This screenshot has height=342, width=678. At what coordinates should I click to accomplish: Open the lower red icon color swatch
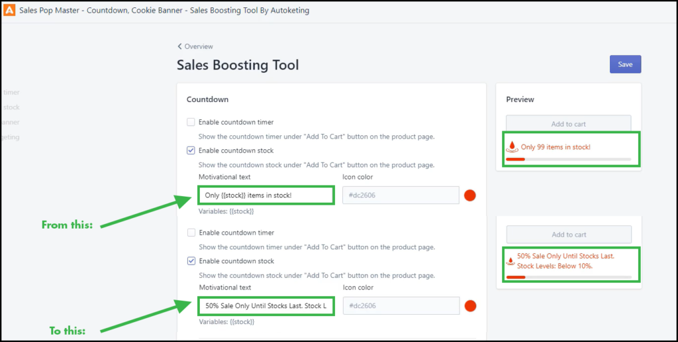click(471, 306)
